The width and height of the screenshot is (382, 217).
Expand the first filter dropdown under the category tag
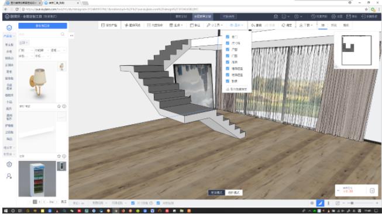coord(26,50)
